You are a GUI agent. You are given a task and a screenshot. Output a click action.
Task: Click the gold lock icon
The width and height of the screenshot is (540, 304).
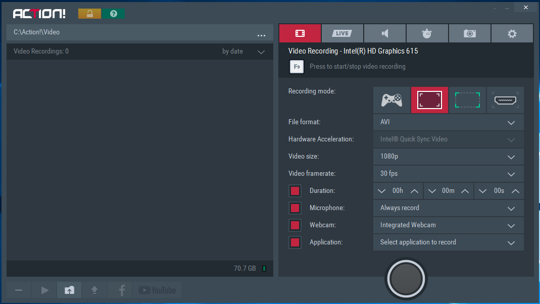pos(89,14)
